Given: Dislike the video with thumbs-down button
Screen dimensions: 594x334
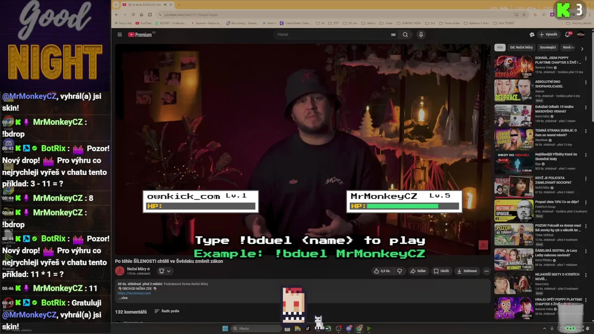Looking at the screenshot, I should (400, 271).
